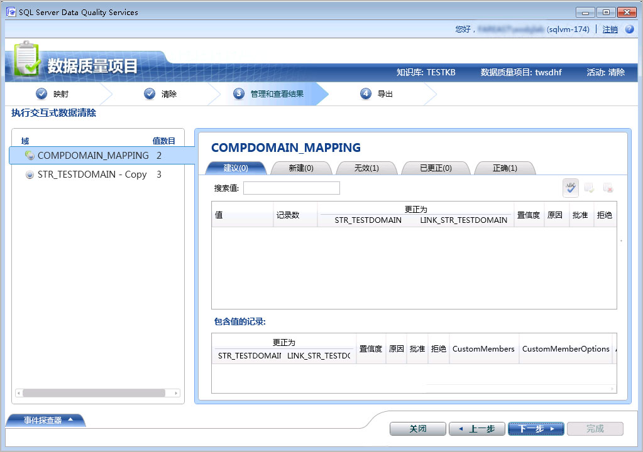Toggle the ABC spell checker icon
The height and width of the screenshot is (452, 643).
click(x=571, y=188)
